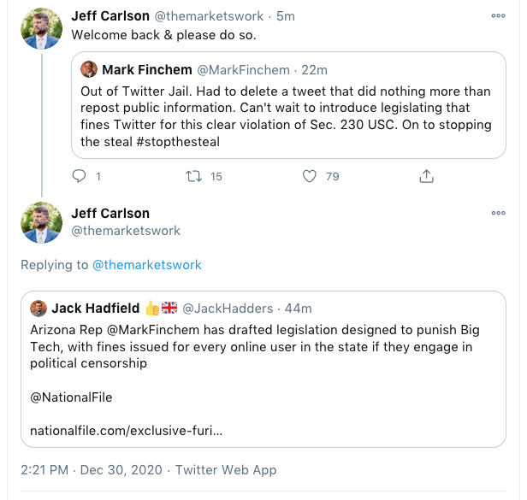The image size is (527, 500).
Task: Click the Twitter Web App source link
Action: (227, 470)
